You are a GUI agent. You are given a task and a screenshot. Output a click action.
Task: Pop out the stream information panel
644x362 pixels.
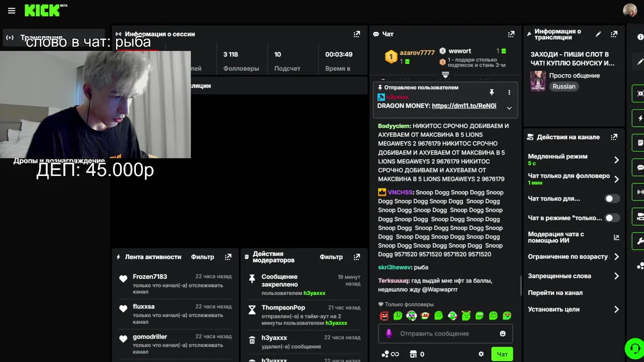tap(614, 34)
